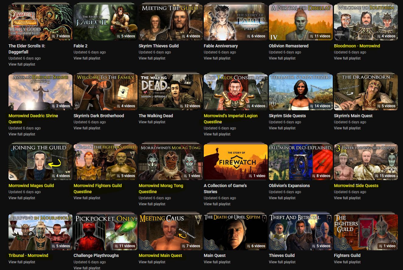View full playlist under Tribunal - Morrowind
Screen dimensions: 403x270
click(x=22, y=262)
